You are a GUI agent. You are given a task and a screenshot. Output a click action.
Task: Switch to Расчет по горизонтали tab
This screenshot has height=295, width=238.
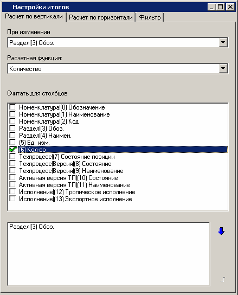(101, 17)
